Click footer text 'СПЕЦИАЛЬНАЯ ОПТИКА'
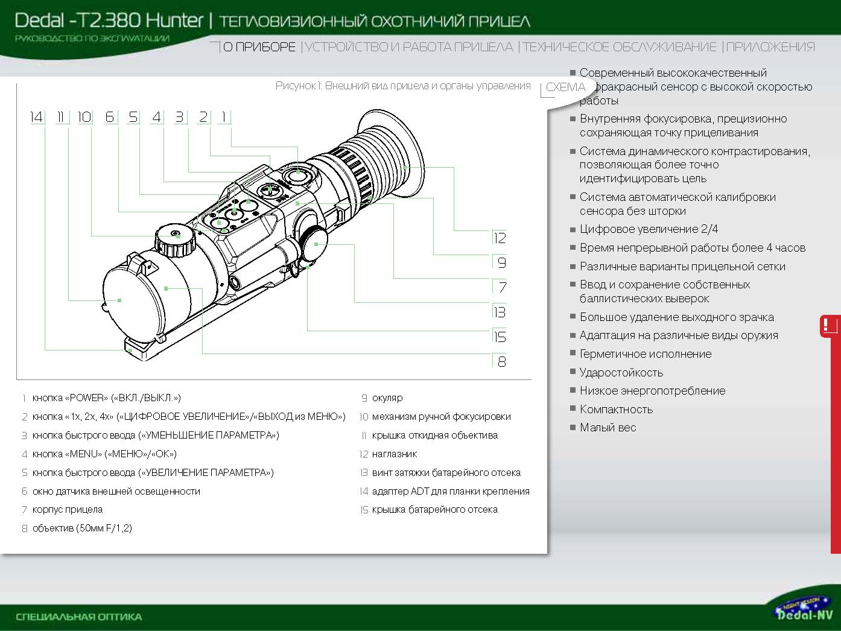841x631 pixels. click(x=79, y=617)
